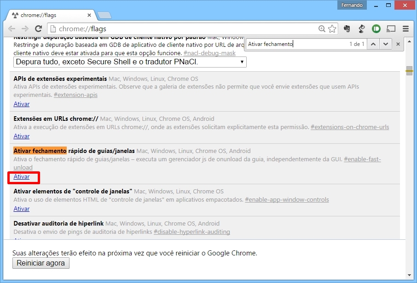The width and height of the screenshot is (417, 283).
Task: Go back using the browser back arrow
Action: pos(12,28)
